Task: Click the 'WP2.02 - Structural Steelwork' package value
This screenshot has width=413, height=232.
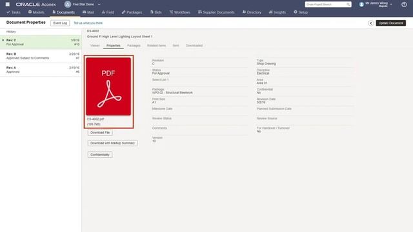Action: pyautogui.click(x=172, y=93)
